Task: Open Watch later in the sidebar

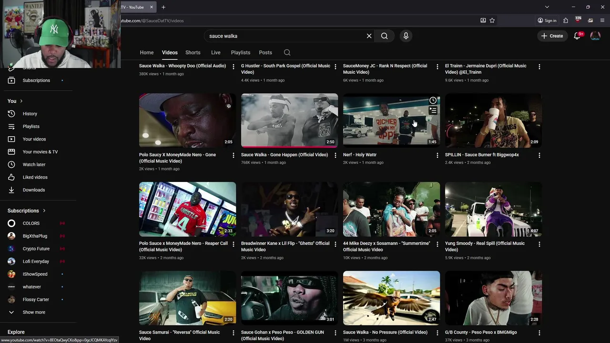Action: point(37,164)
